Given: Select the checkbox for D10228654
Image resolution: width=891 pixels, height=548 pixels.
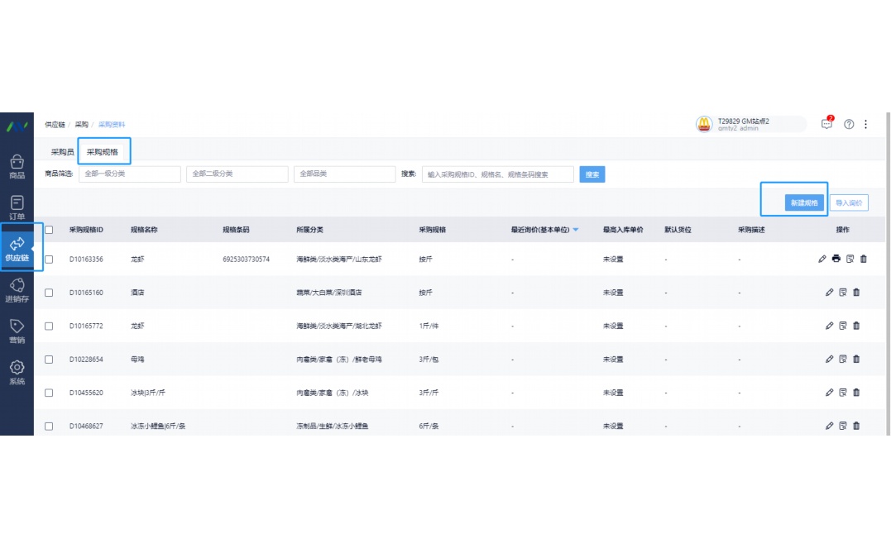Looking at the screenshot, I should coord(48,359).
